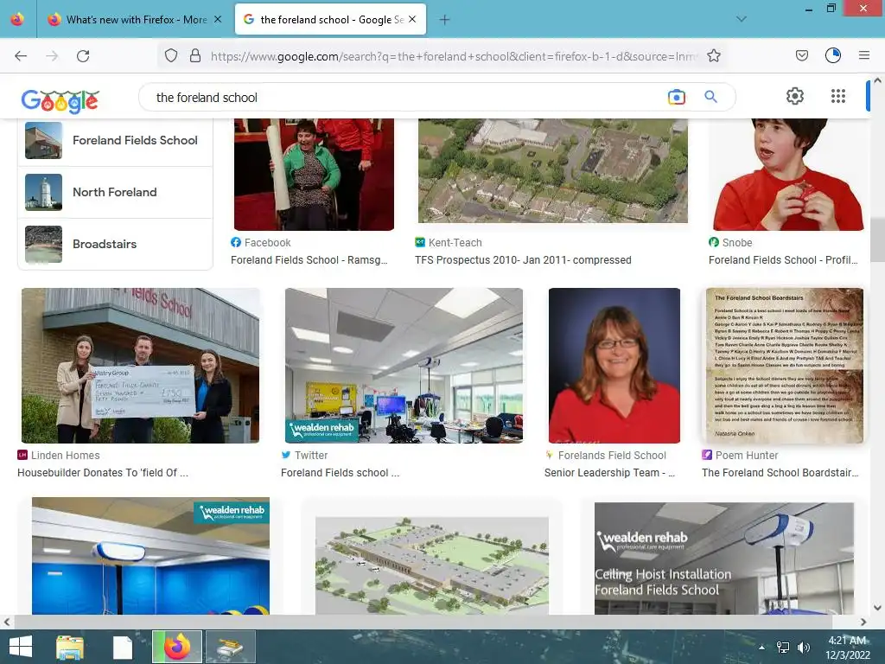This screenshot has height=664, width=885.
Task: Expand the list all tabs chevron
Action: pos(742,19)
